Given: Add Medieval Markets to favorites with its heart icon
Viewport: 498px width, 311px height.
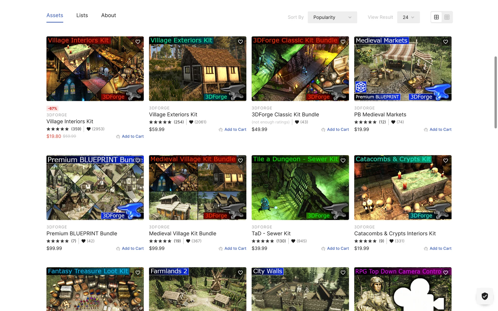Looking at the screenshot, I should tap(446, 42).
